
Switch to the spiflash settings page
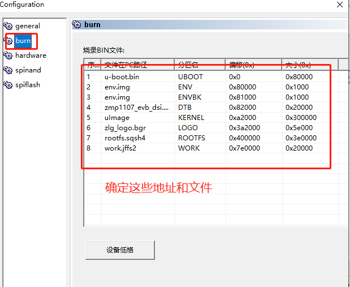(x=28, y=85)
